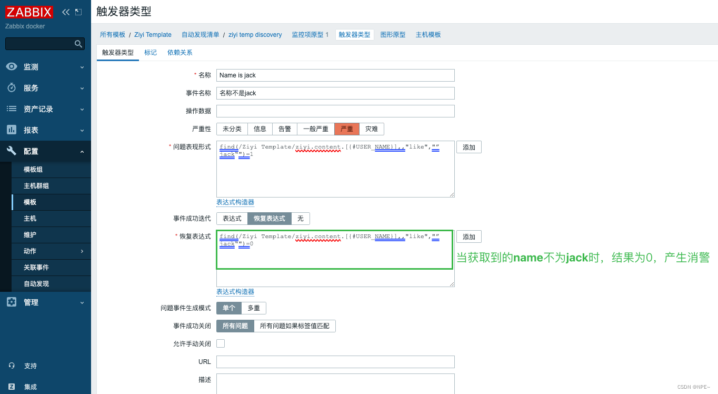Focus the 操作数据 input field

click(x=335, y=111)
